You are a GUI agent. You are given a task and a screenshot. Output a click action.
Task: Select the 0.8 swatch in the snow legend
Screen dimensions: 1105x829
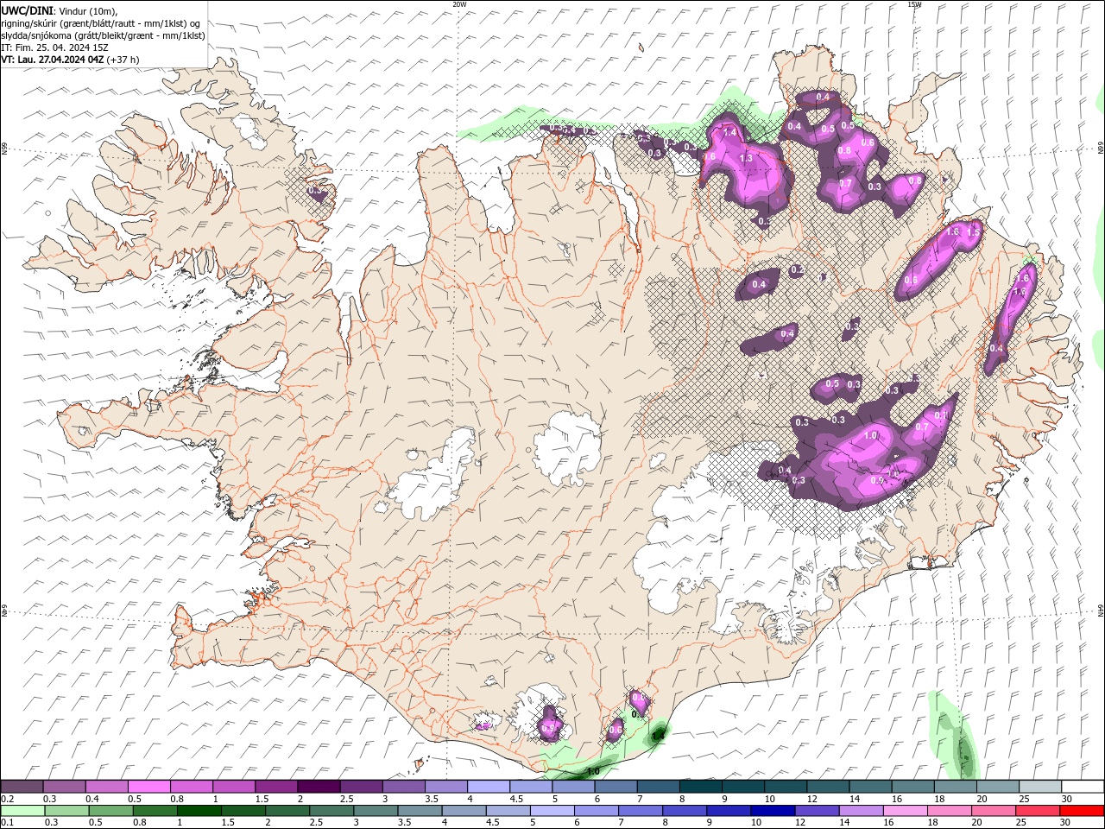(191, 786)
